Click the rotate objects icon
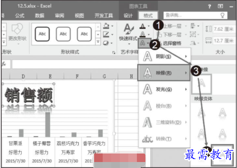 click(193, 43)
